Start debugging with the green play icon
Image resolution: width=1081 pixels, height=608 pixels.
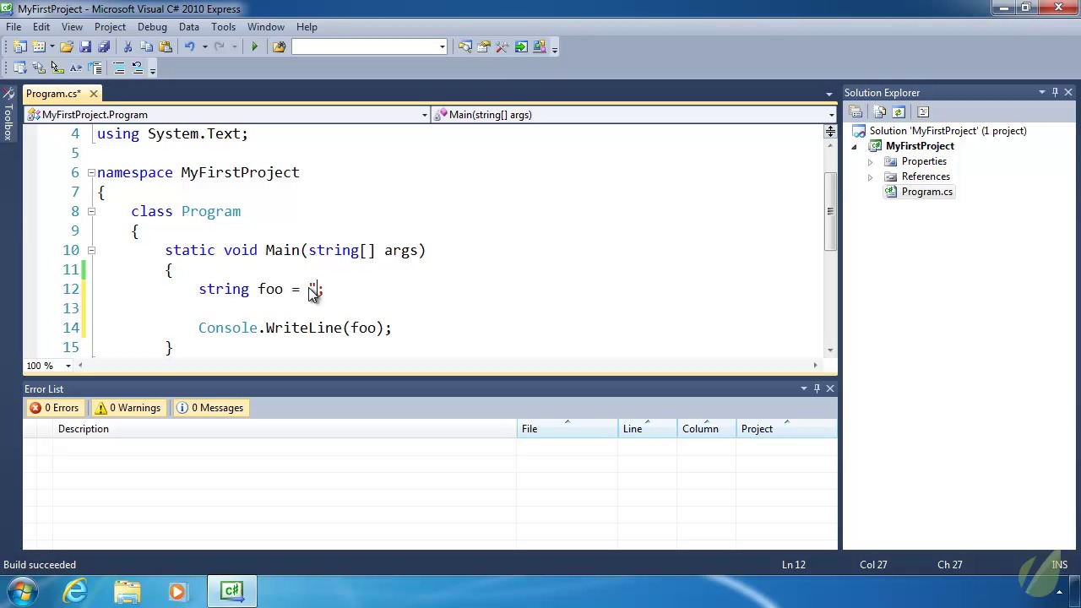tap(254, 46)
